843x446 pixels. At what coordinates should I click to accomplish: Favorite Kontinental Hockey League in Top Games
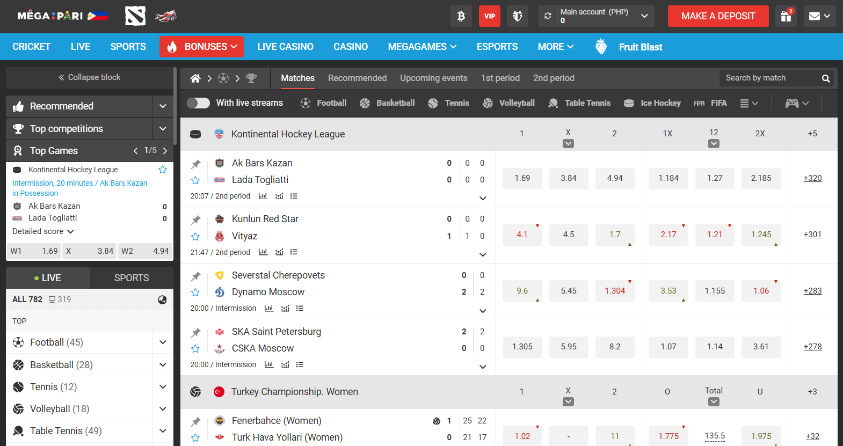(x=163, y=170)
